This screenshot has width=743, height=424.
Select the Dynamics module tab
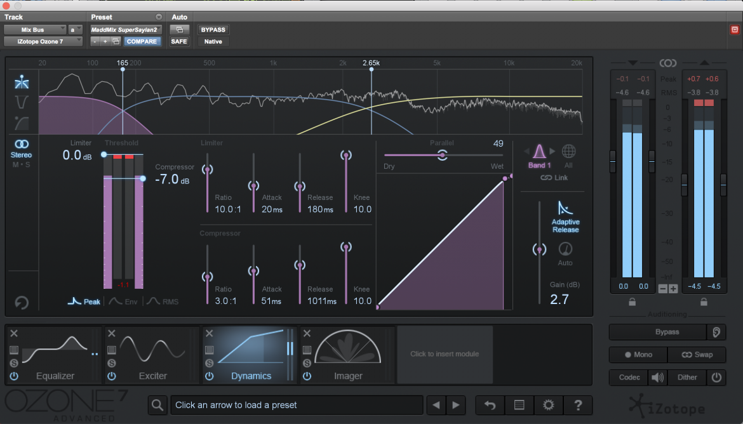[250, 354]
